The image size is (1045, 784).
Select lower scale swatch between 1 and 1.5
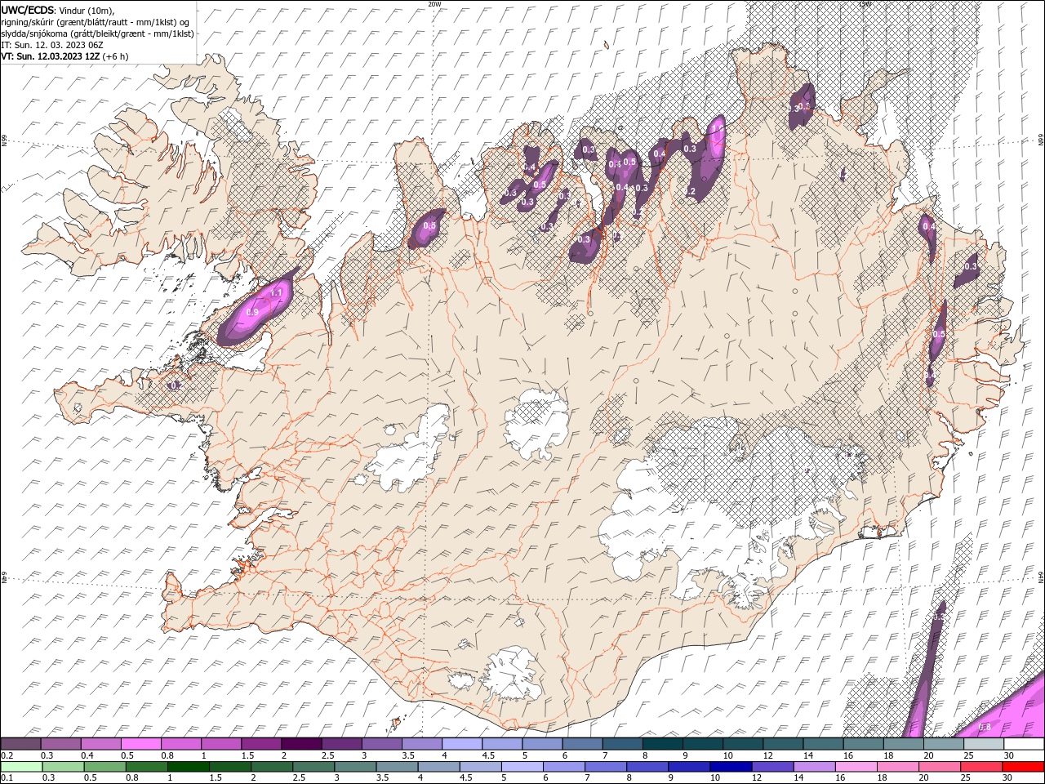188,766
